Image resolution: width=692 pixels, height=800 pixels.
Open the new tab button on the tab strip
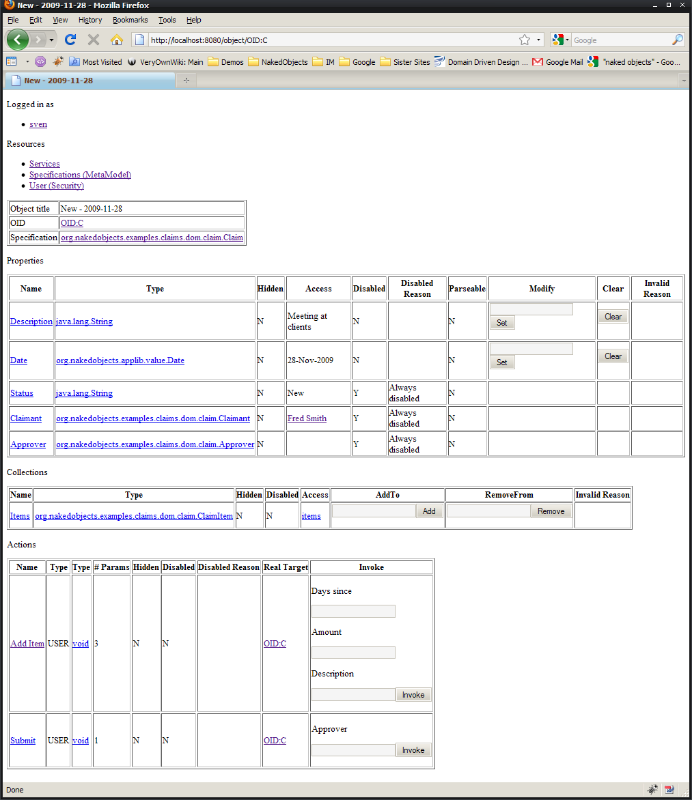186,81
